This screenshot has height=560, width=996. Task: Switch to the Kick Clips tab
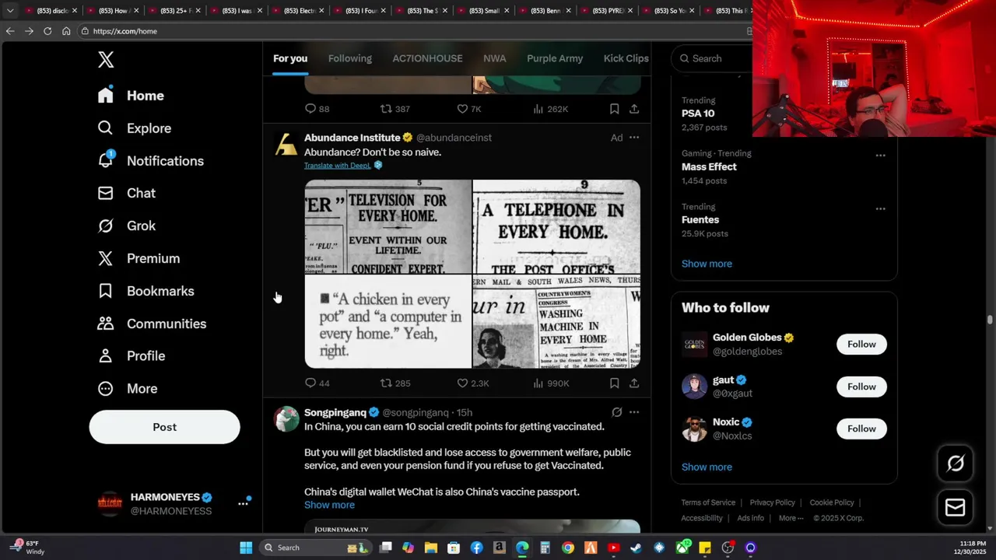626,58
